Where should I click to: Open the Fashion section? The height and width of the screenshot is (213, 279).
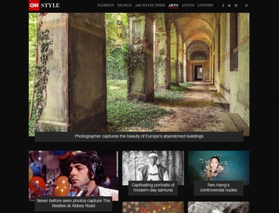(x=105, y=6)
